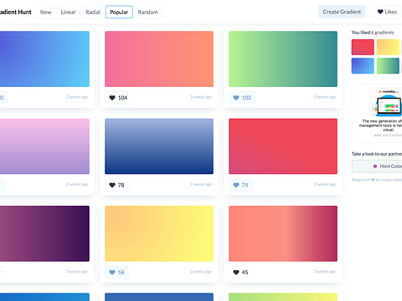Open the Likes button in header

[x=387, y=12]
